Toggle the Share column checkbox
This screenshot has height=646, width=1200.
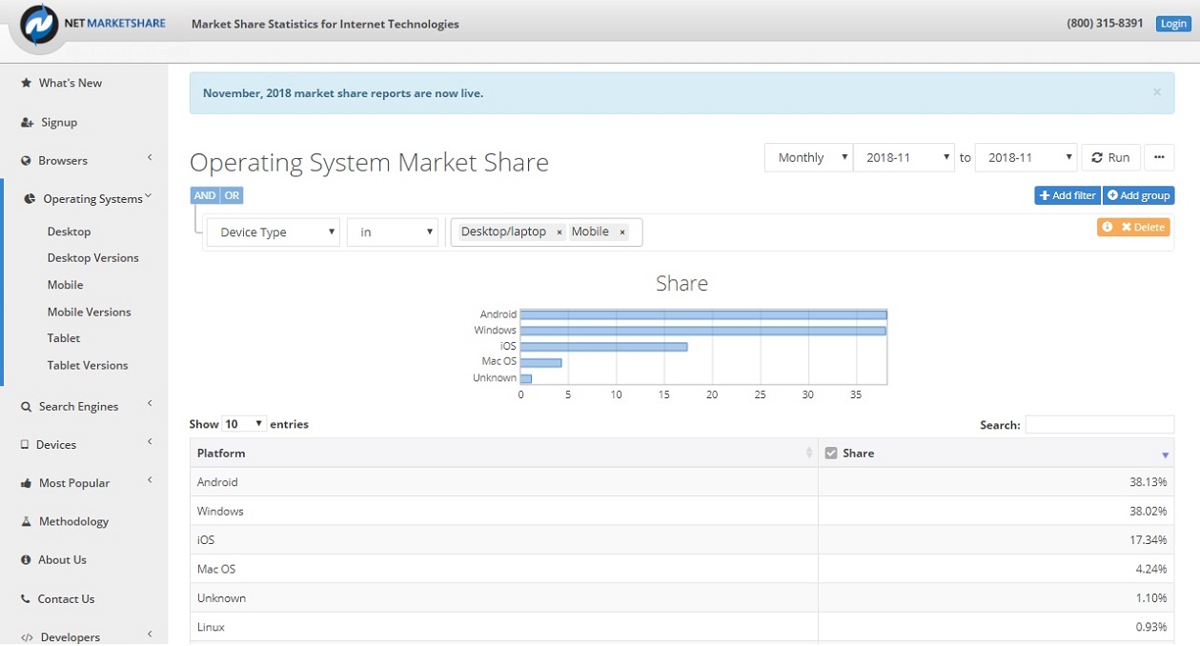tap(831, 454)
